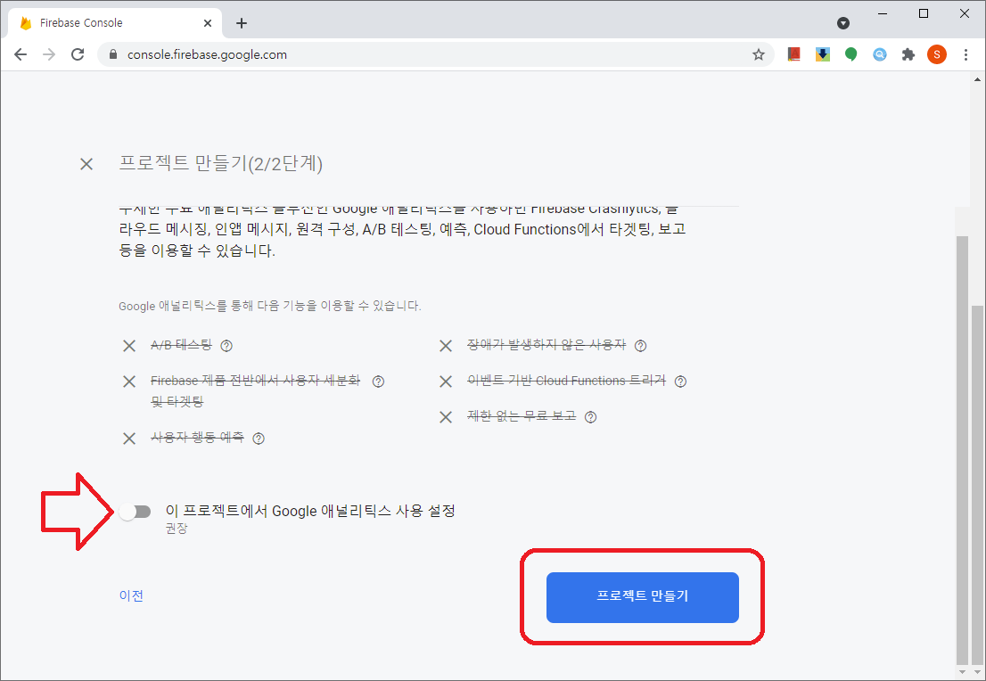Open the tab search dropdown arrow

(x=843, y=23)
